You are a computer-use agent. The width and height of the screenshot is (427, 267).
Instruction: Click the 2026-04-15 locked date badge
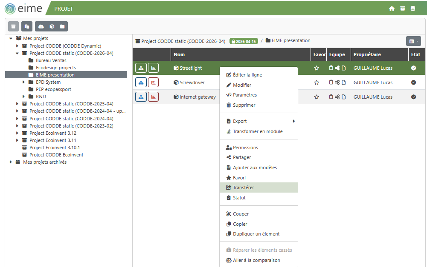click(x=244, y=41)
